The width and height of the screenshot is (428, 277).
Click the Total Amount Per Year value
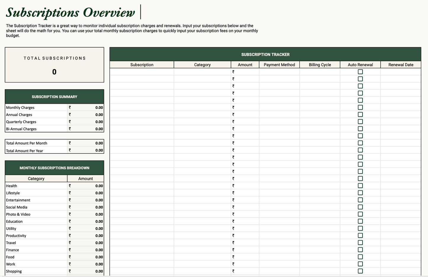tap(99, 150)
